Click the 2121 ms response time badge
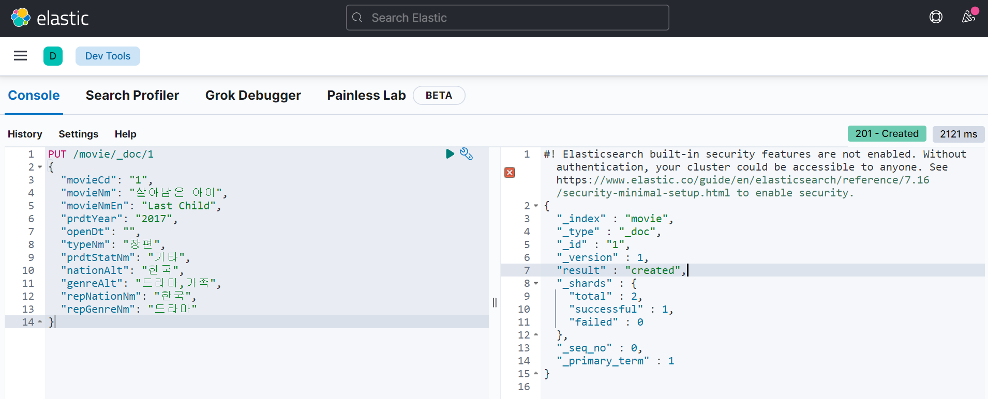The width and height of the screenshot is (988, 399). pos(958,134)
